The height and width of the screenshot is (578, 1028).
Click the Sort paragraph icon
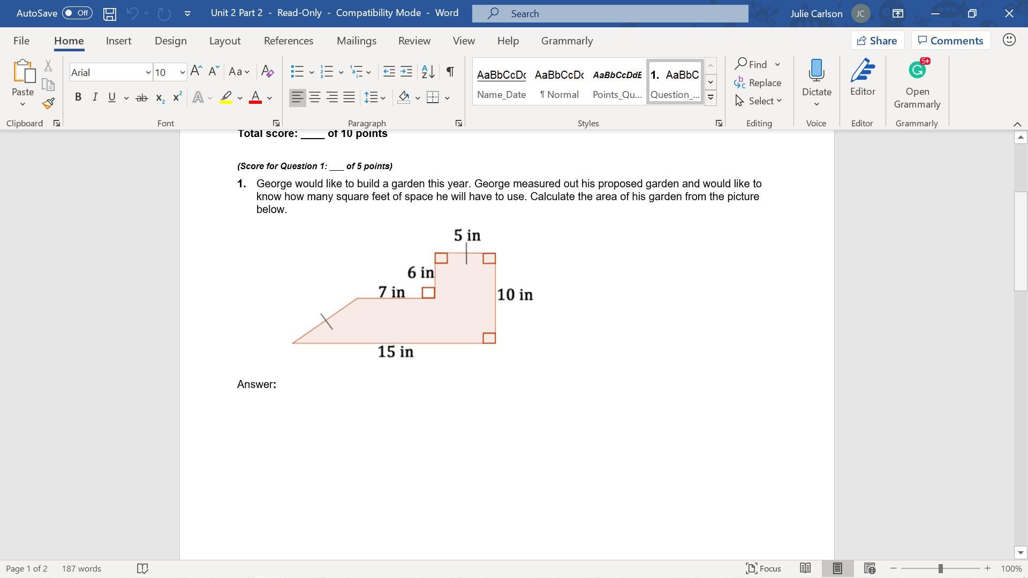point(428,72)
